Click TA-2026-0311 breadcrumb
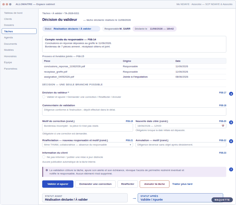Image resolution: width=236 pixels, height=205 pixels. coord(71,13)
